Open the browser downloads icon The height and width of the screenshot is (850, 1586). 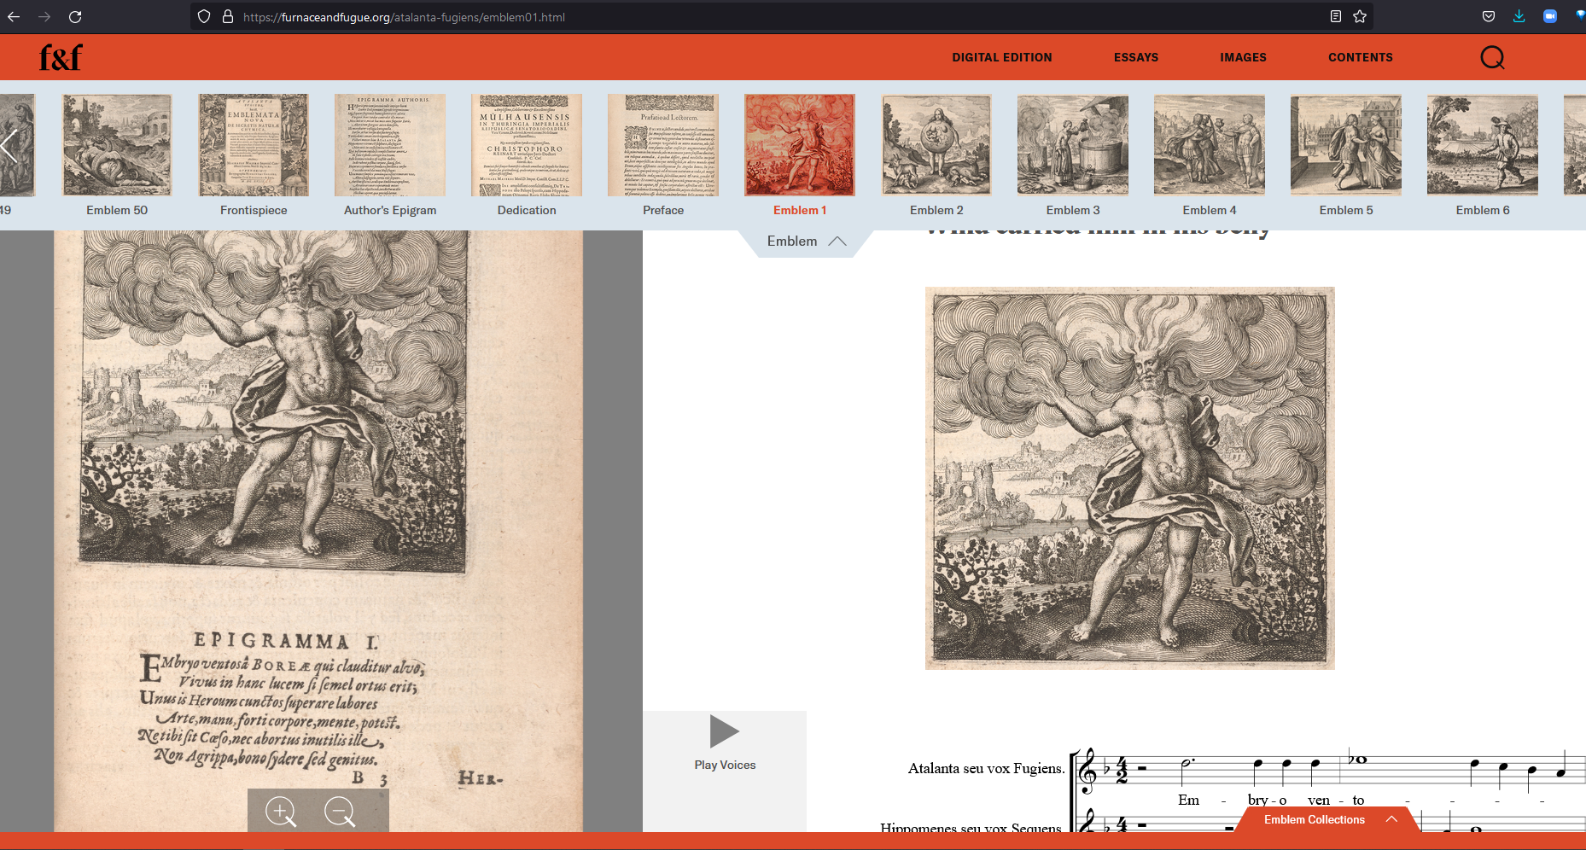[1519, 16]
